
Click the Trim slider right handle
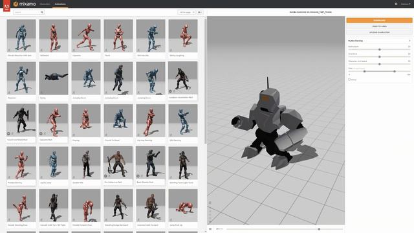point(395,71)
